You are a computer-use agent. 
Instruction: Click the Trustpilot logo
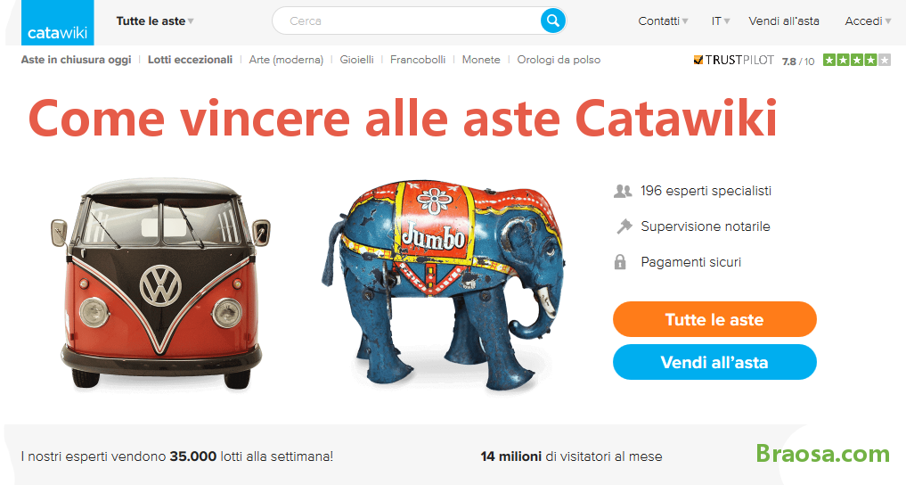(x=734, y=60)
